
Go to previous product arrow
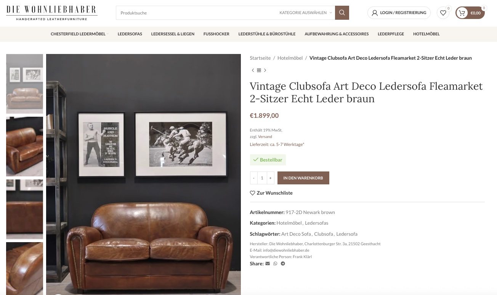(x=253, y=70)
